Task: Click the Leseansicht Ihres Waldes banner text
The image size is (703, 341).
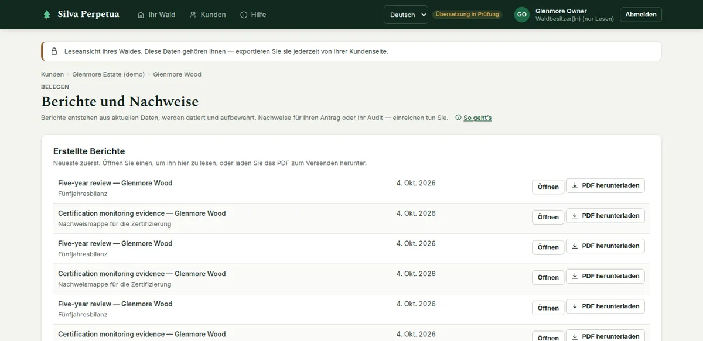Action: tap(226, 51)
